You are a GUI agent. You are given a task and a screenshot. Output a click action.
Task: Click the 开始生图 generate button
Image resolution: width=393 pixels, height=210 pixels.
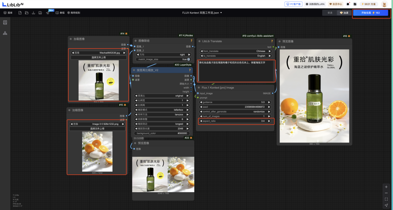tap(371, 13)
